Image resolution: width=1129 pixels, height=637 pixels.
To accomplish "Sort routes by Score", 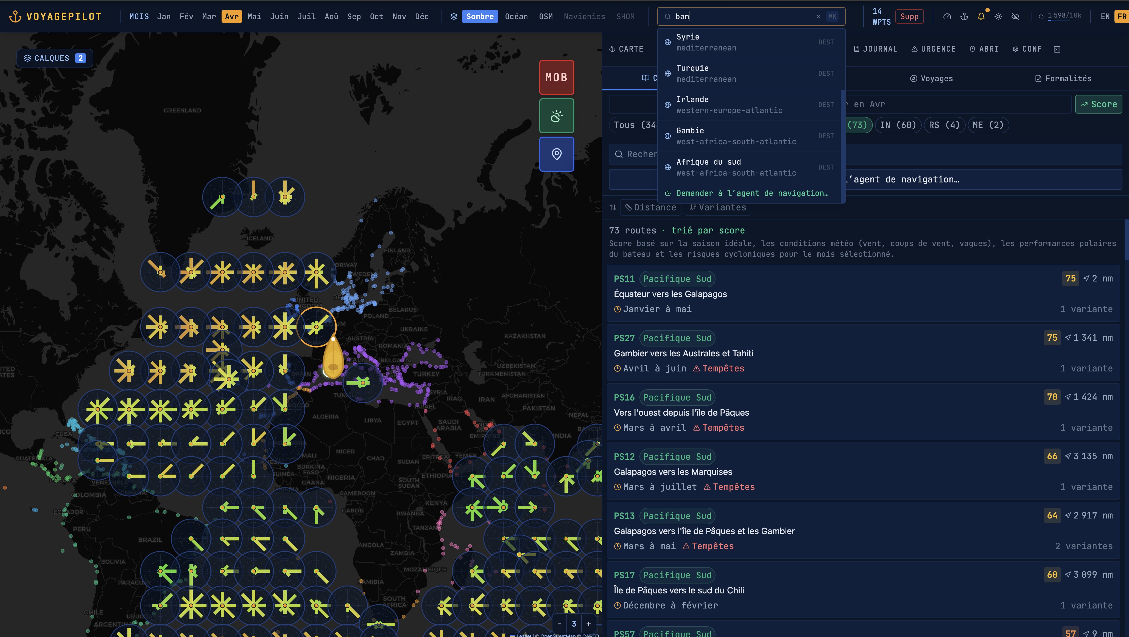I will coord(1099,104).
